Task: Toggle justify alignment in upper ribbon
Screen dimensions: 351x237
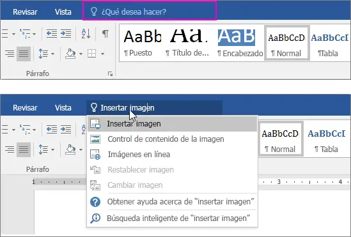Action: pyautogui.click(x=24, y=54)
